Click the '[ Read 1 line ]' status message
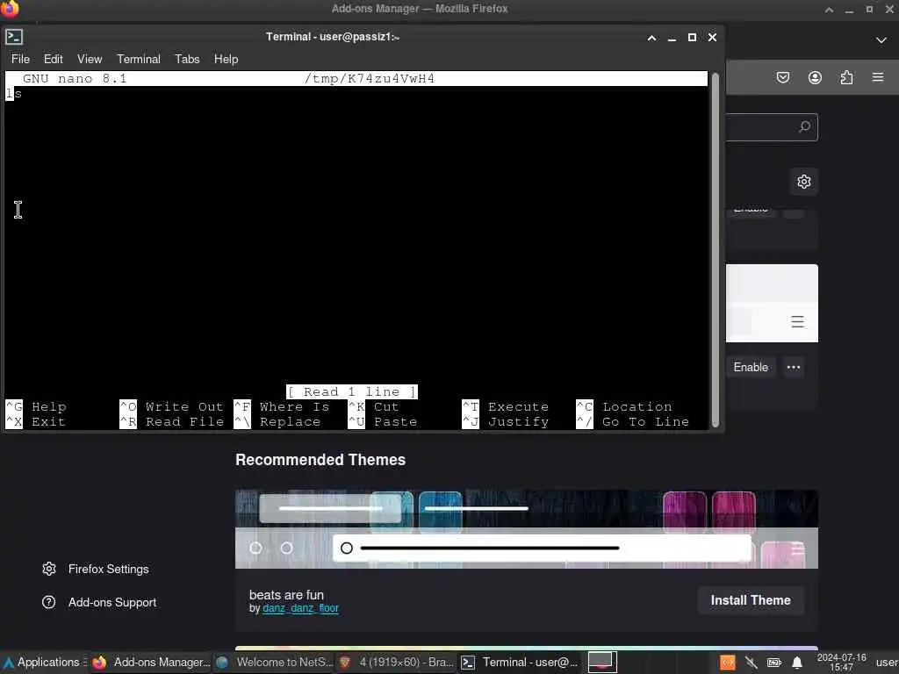Screen dimensions: 899x674 point(352,392)
